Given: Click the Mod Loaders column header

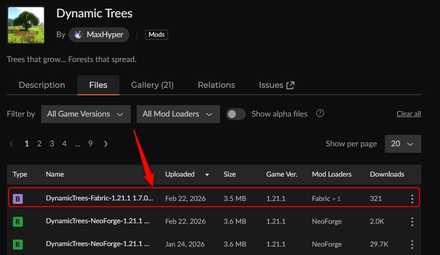Looking at the screenshot, I should (331, 174).
